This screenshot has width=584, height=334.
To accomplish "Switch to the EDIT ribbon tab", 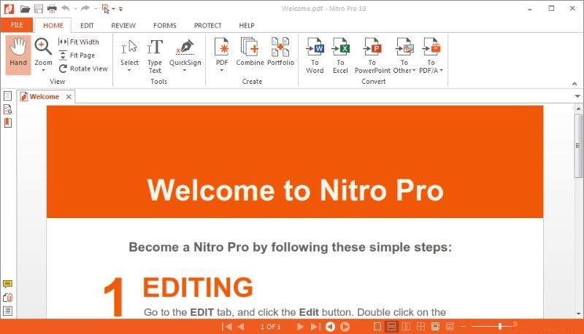I will 87,26.
